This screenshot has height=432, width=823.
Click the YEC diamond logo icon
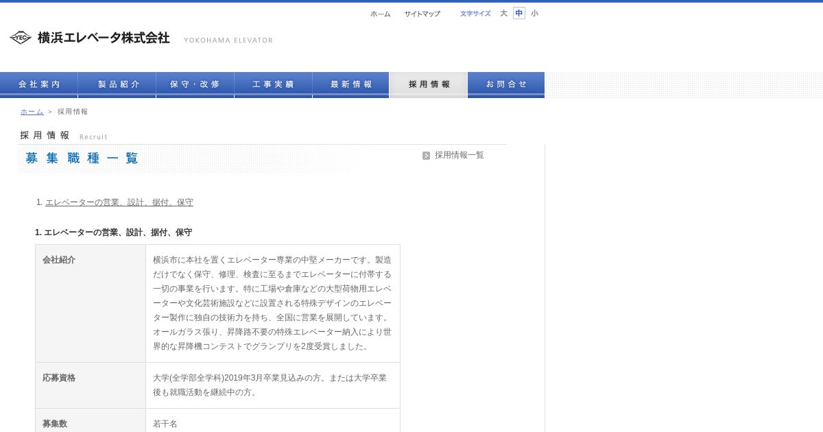click(x=21, y=38)
